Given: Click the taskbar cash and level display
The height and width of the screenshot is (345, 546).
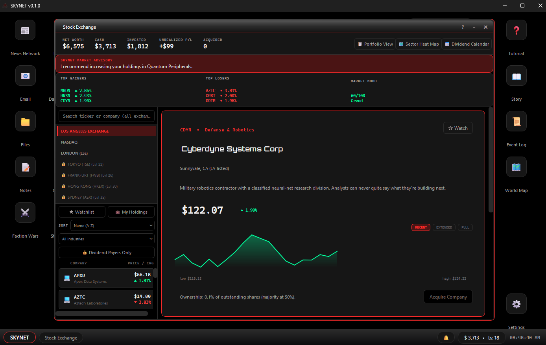Looking at the screenshot, I should tap(481, 338).
